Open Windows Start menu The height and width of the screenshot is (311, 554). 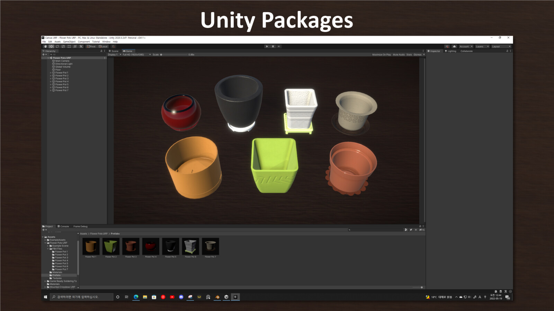(x=45, y=297)
